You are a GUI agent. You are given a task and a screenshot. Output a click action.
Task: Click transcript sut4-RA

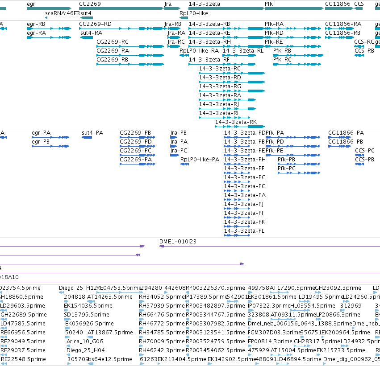coord(87,37)
